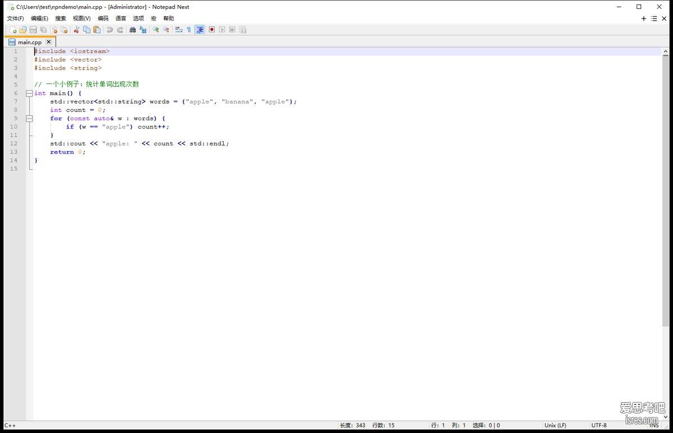Image resolution: width=673 pixels, height=433 pixels.
Task: Create a new file with toolbar icon
Action: pos(12,30)
